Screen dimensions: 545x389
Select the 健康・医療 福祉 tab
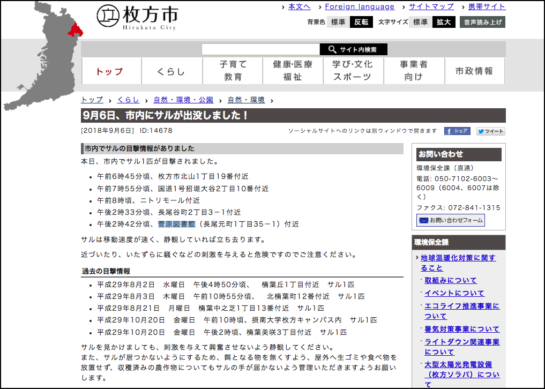(293, 71)
